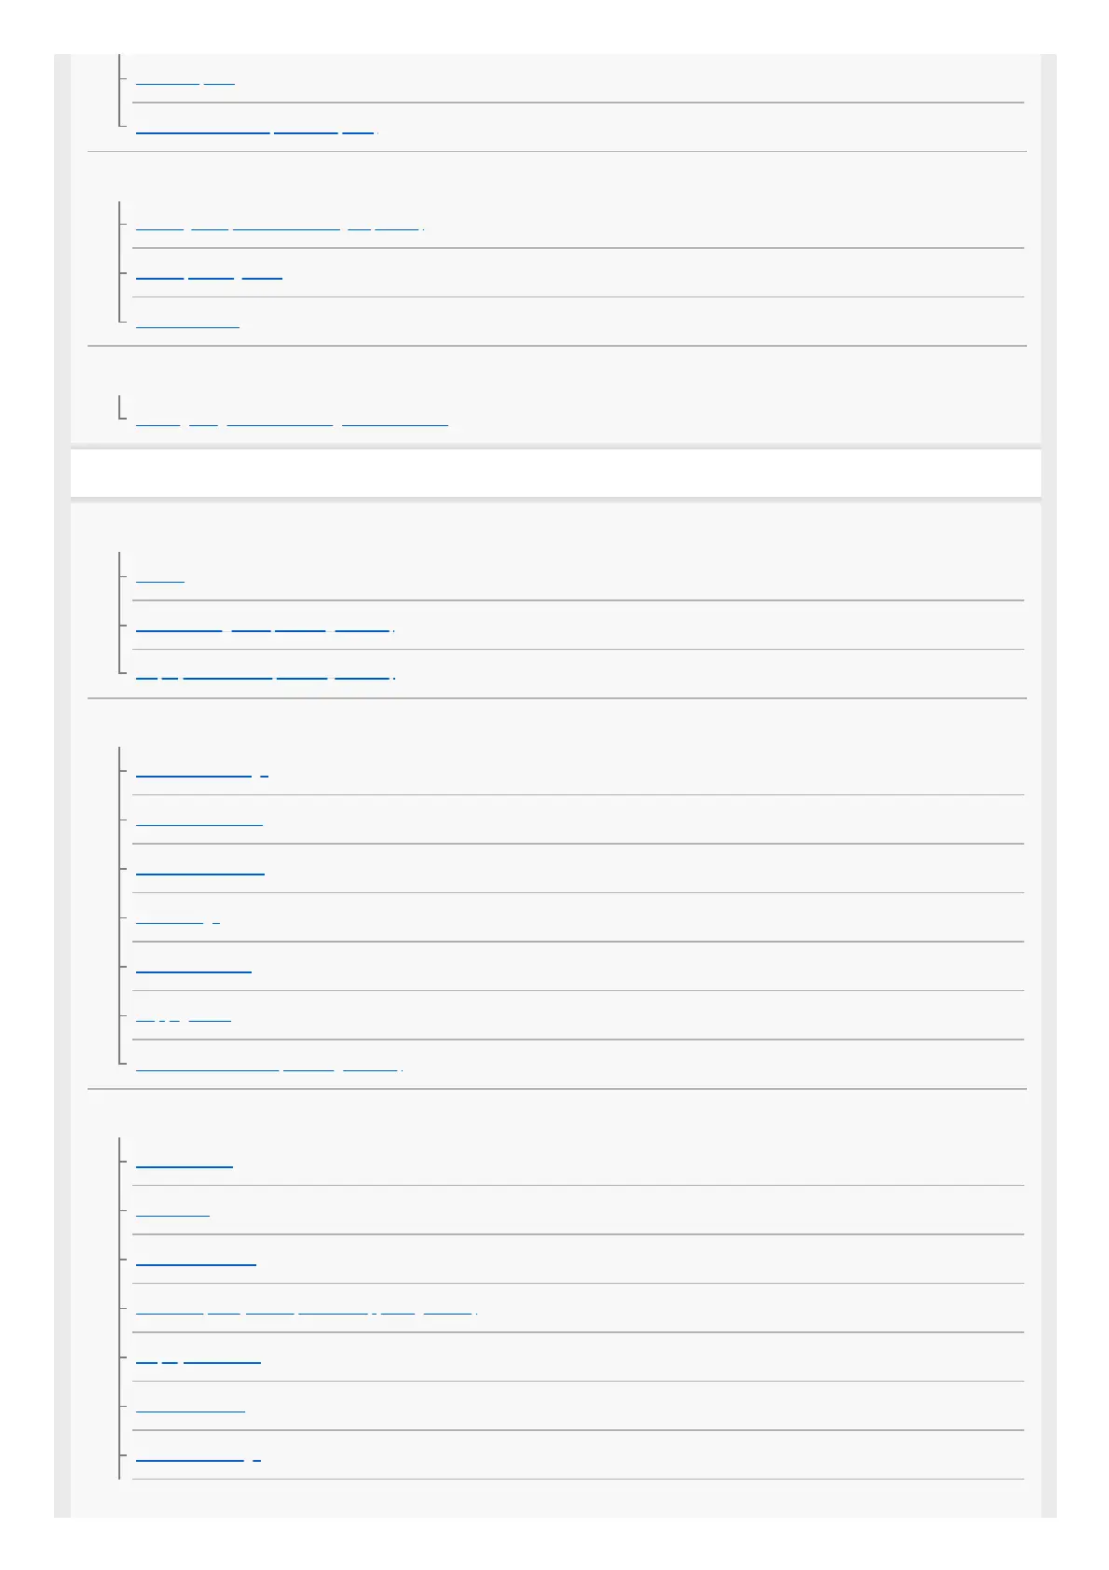This screenshot has height=1570, width=1109.
Task: Open first link of the bottom group
Action: tap(184, 1163)
